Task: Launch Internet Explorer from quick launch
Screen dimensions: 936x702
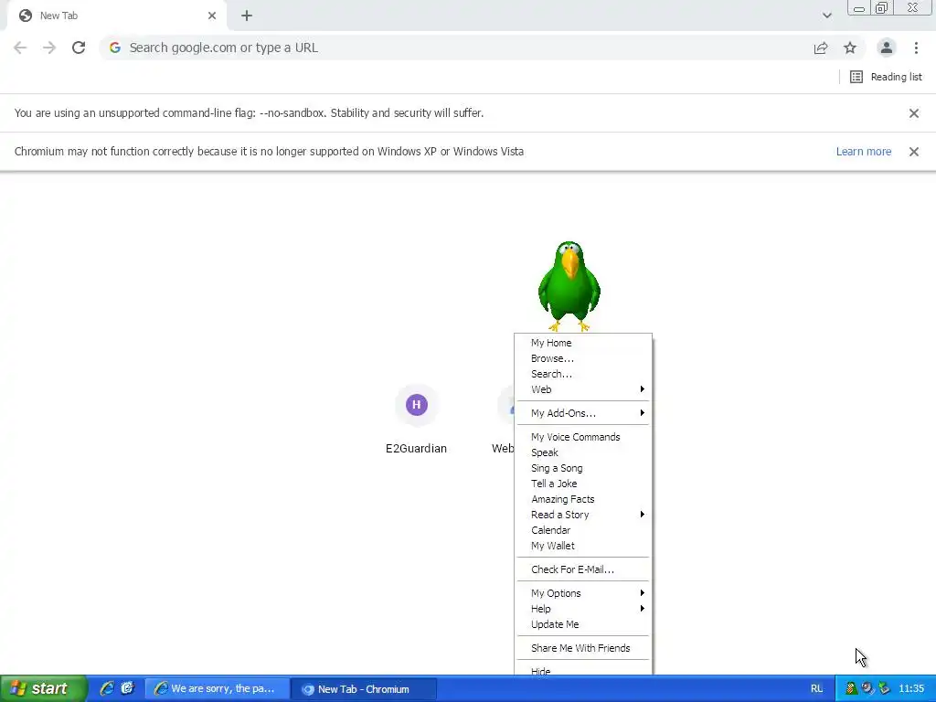Action: pyautogui.click(x=107, y=688)
